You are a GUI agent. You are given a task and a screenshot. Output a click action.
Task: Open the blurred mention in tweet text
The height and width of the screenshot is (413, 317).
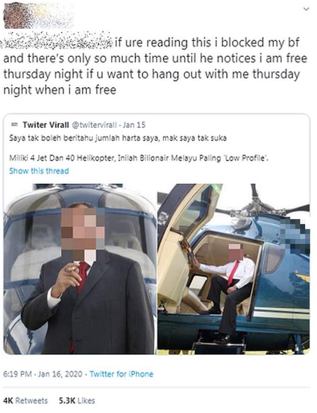(57, 42)
